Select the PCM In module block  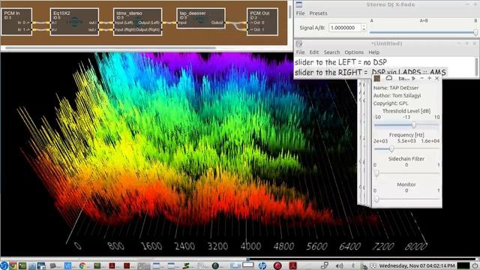click(16, 22)
